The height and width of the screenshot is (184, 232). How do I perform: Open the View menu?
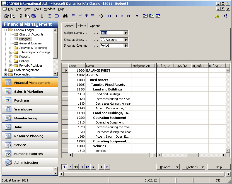tap(27, 9)
